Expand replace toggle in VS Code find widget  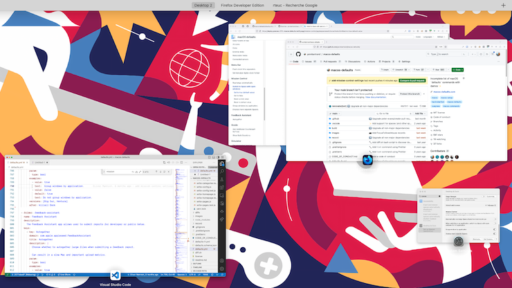pos(104,172)
